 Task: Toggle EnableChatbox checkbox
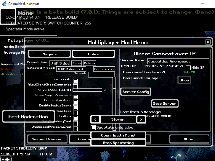[x=76, y=118]
